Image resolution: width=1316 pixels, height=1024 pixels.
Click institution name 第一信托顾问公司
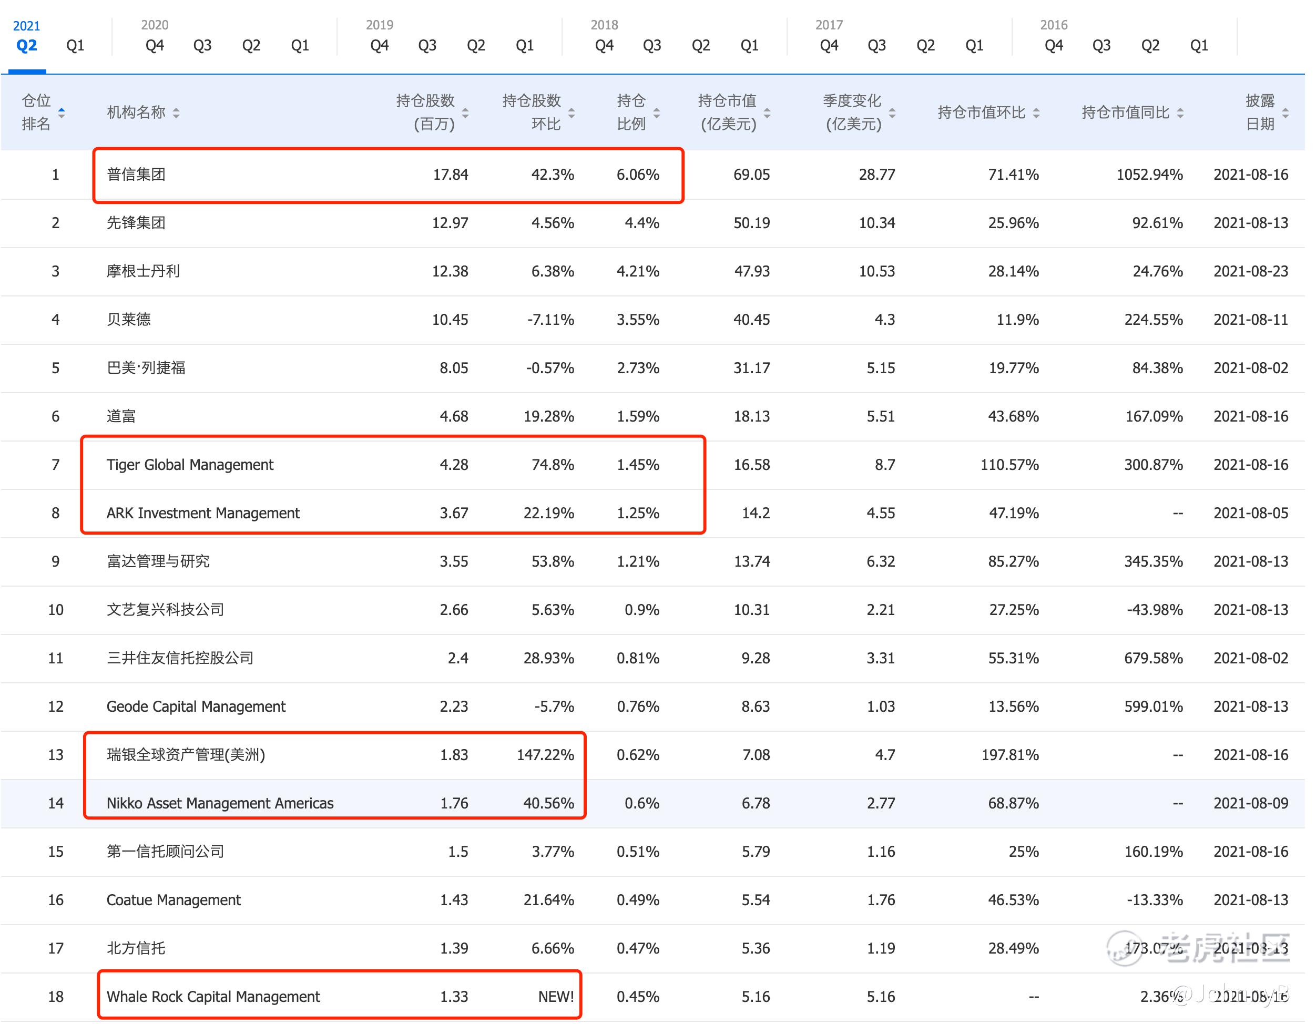(x=166, y=852)
